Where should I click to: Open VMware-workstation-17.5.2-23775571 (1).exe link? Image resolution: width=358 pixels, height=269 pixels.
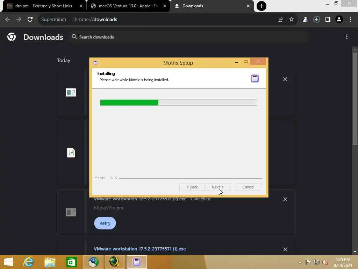click(x=140, y=249)
